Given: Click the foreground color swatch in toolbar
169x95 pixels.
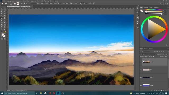Looking at the screenshot, I should click(2, 35).
